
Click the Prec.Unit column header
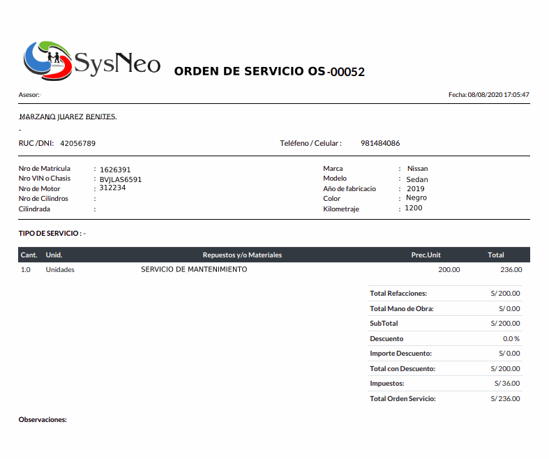coord(426,255)
